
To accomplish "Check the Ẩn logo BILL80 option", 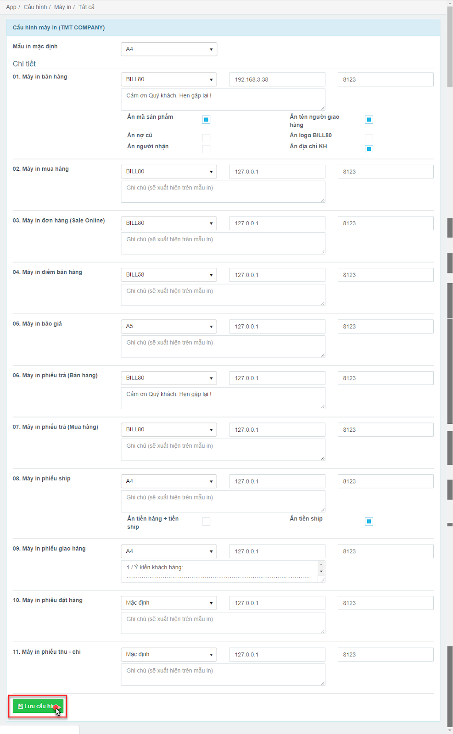I will (x=369, y=138).
